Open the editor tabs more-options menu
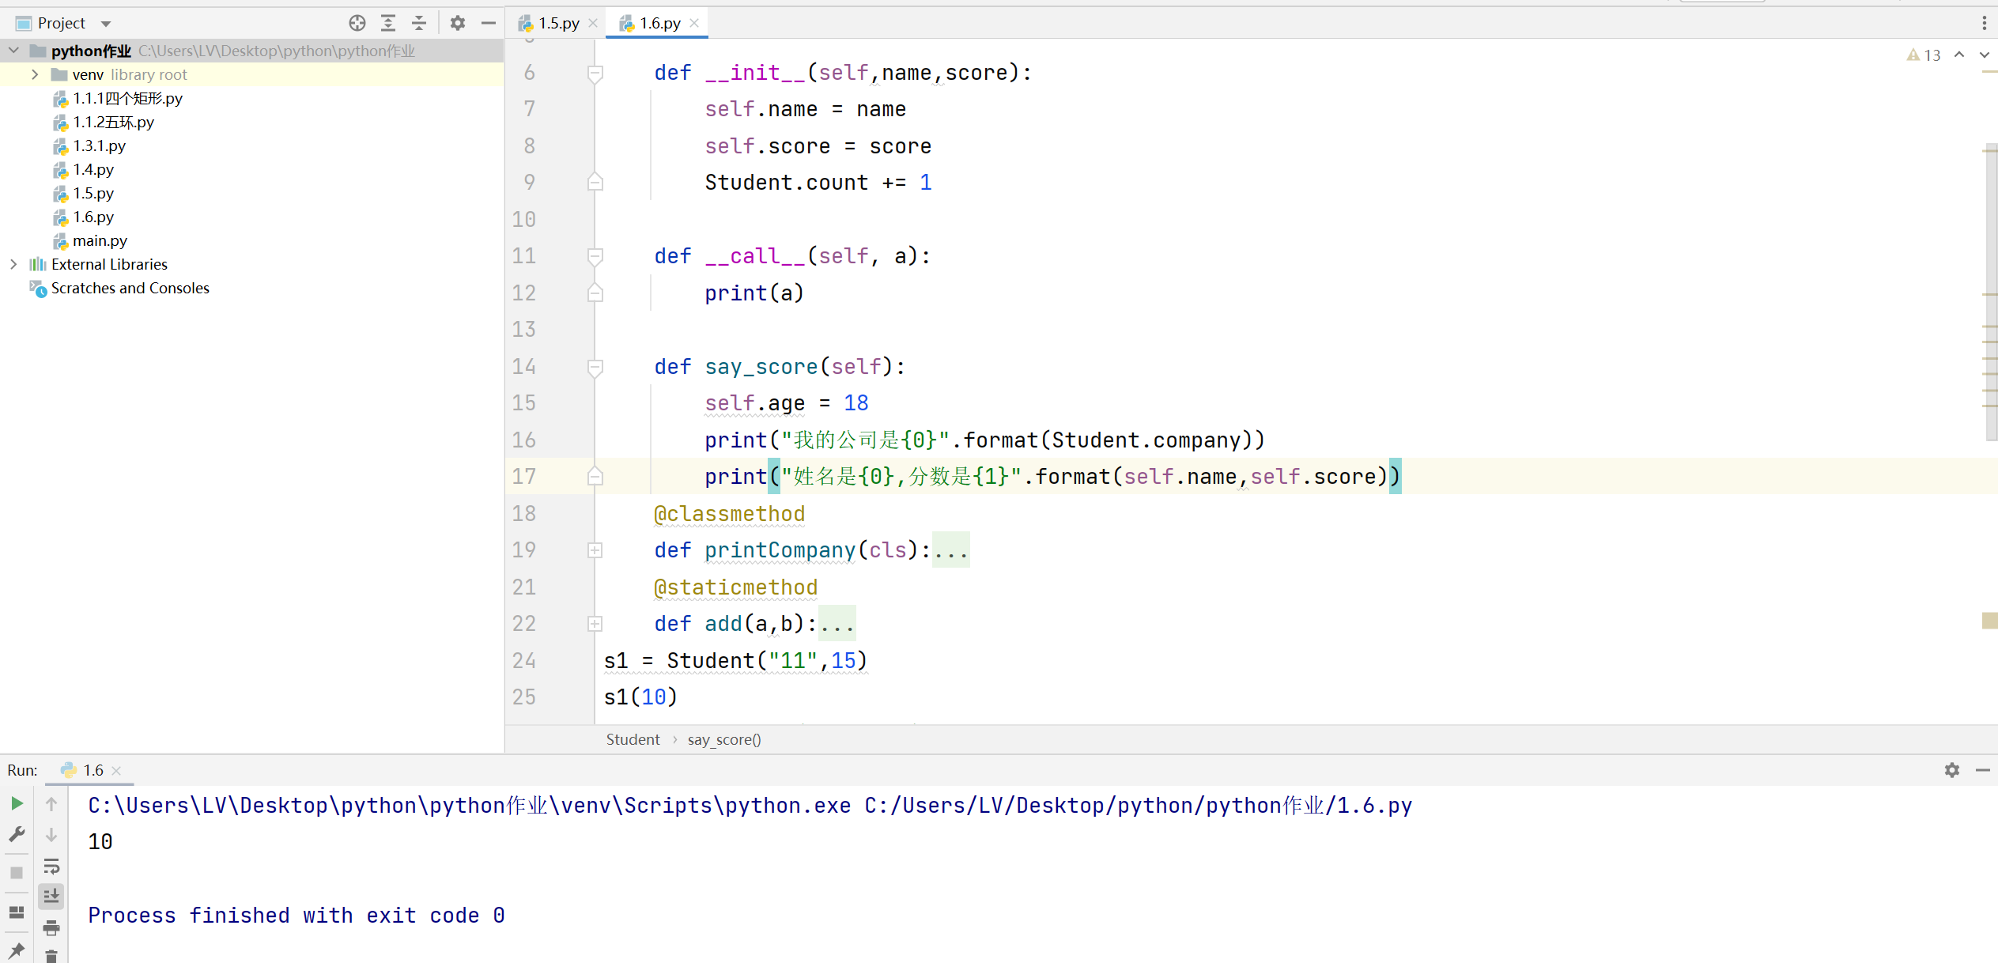 [1984, 23]
